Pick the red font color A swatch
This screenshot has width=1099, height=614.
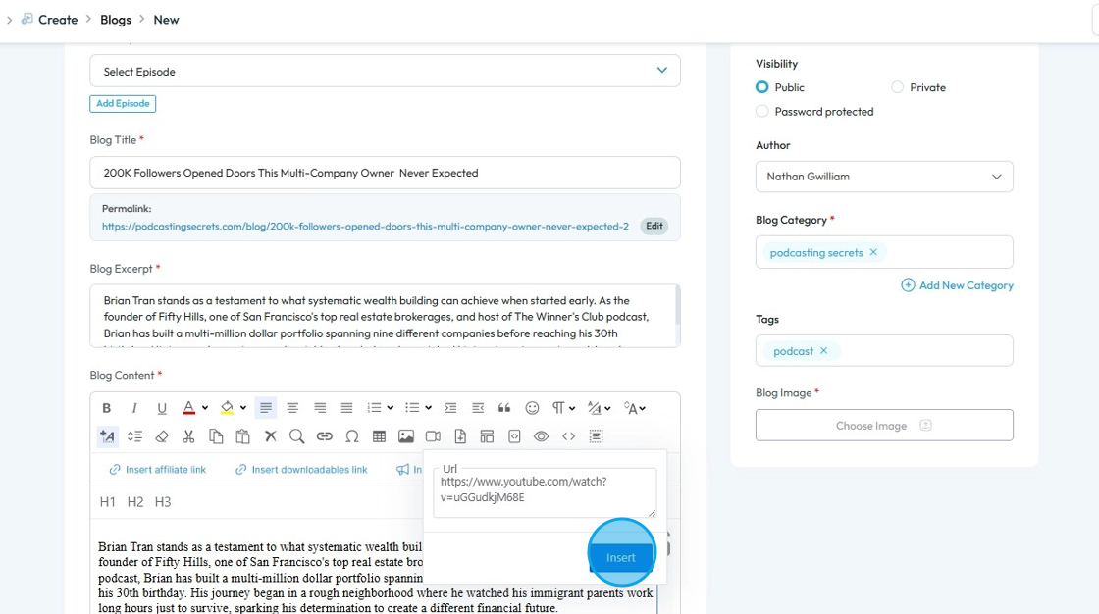(x=188, y=408)
